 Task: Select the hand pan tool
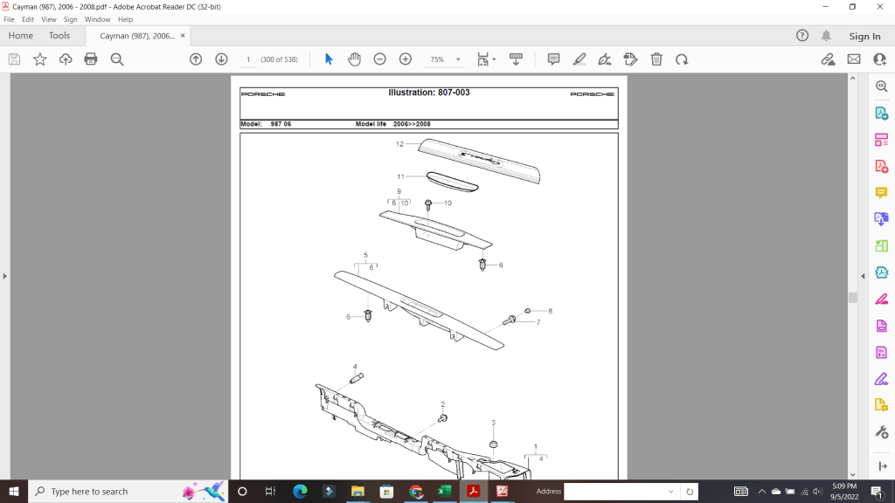354,59
